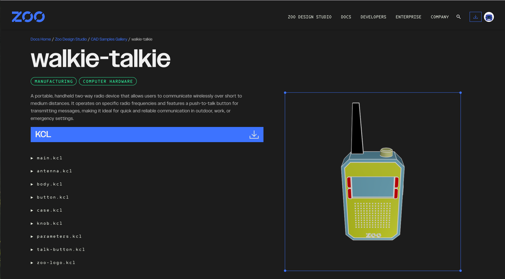This screenshot has width=505, height=279.
Task: Open the search magnifier icon
Action: pos(459,17)
